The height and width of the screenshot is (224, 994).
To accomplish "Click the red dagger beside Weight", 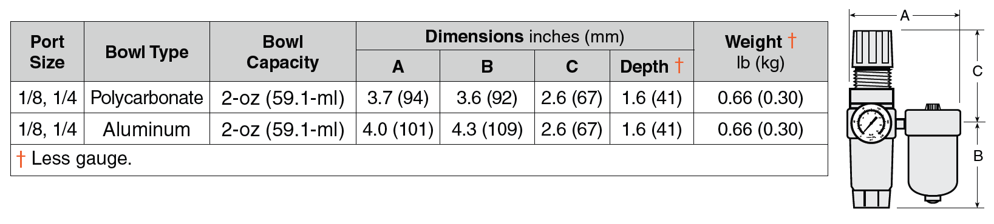I will tap(792, 40).
